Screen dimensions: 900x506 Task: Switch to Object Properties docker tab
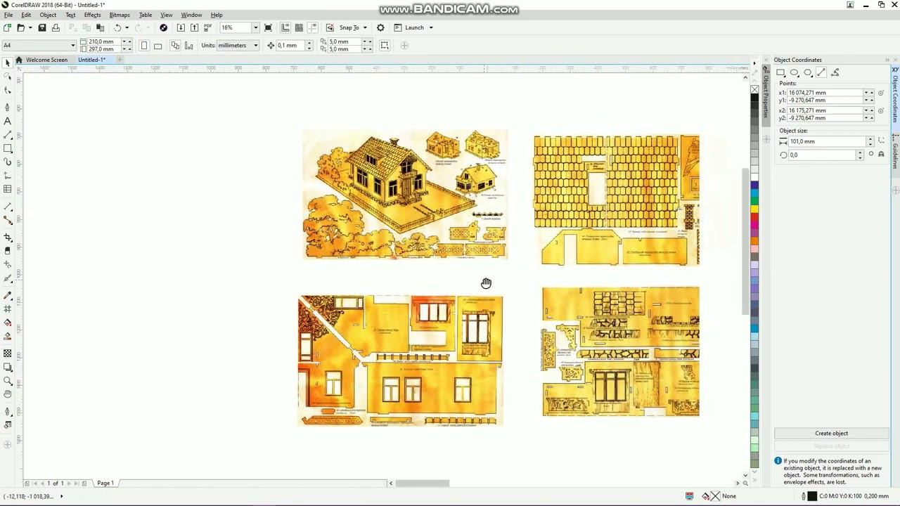point(766,94)
